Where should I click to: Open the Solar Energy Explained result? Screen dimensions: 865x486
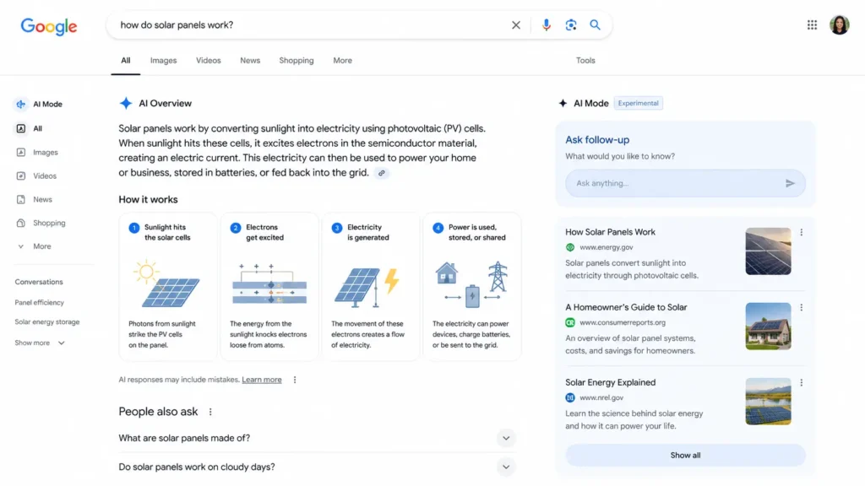pos(610,382)
